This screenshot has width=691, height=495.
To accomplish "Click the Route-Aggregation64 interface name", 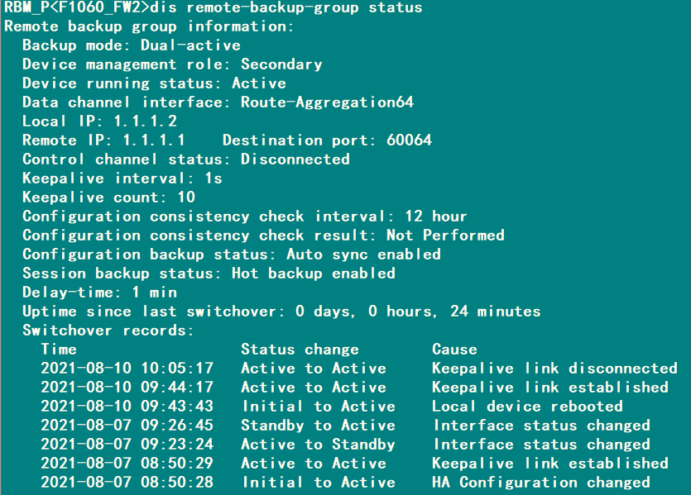I will tap(327, 102).
